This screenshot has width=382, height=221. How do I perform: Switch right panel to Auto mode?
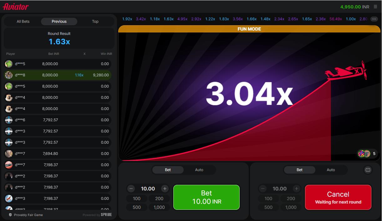331,170
